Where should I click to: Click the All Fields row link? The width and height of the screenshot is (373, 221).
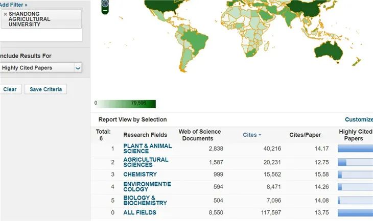coord(139,212)
